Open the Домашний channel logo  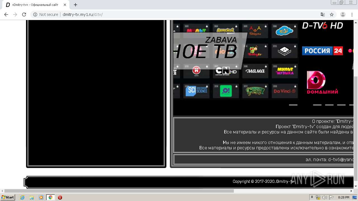322,82
